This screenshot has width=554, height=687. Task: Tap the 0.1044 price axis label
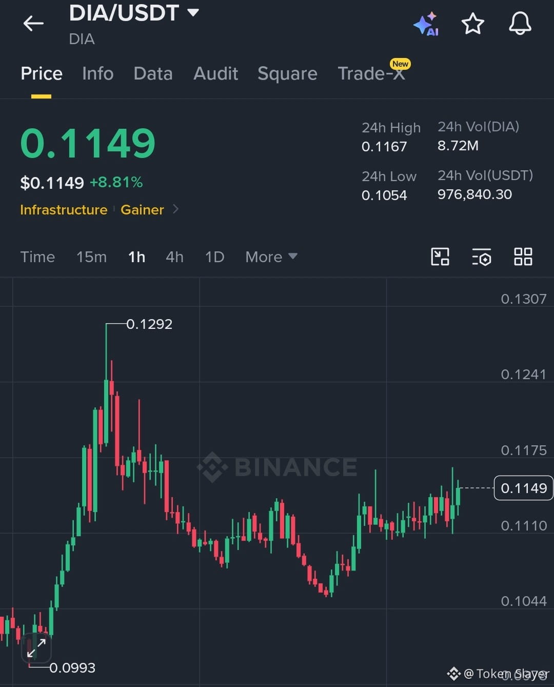(524, 601)
